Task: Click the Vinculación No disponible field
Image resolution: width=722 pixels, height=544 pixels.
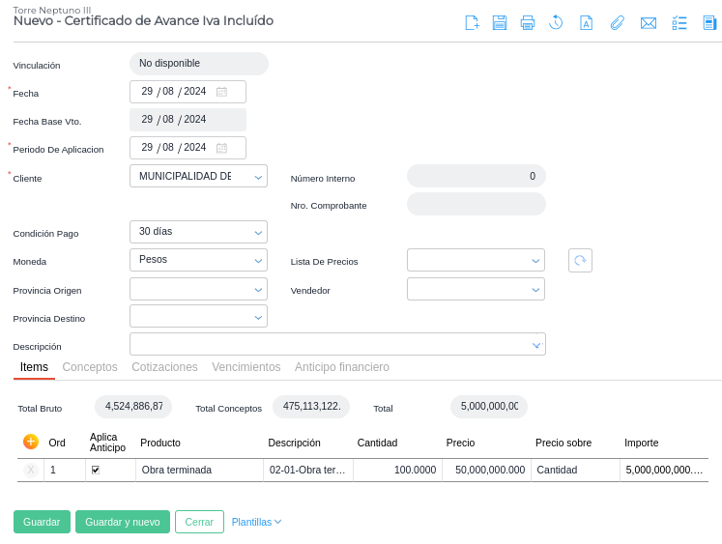Action: click(199, 64)
